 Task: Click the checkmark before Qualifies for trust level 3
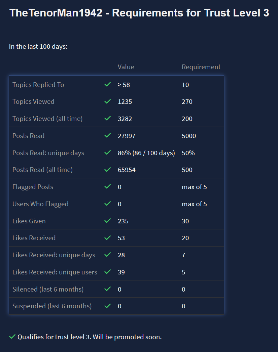point(12,337)
